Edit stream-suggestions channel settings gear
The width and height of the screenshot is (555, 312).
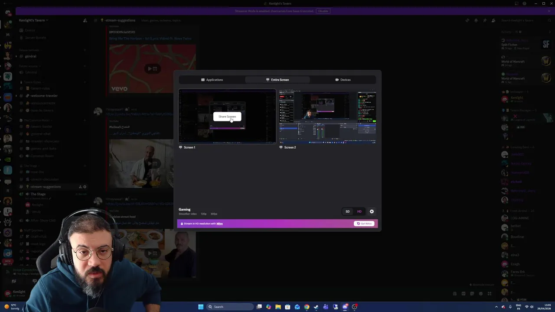point(85,187)
